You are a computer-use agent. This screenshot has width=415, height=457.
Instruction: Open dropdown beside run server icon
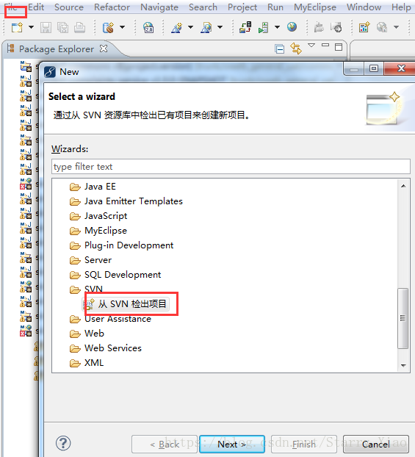[x=277, y=27]
